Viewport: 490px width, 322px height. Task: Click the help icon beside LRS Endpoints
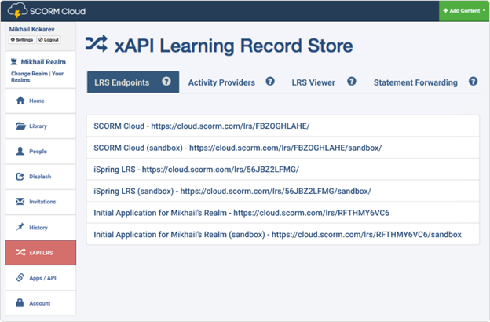tap(166, 81)
